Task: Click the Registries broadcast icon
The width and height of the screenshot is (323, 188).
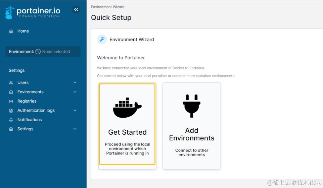Action: click(x=11, y=101)
